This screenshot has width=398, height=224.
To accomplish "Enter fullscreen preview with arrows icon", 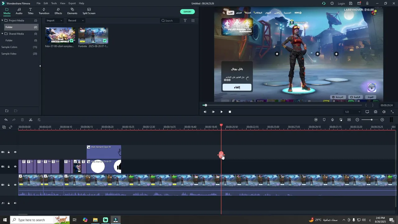I will pos(392,112).
